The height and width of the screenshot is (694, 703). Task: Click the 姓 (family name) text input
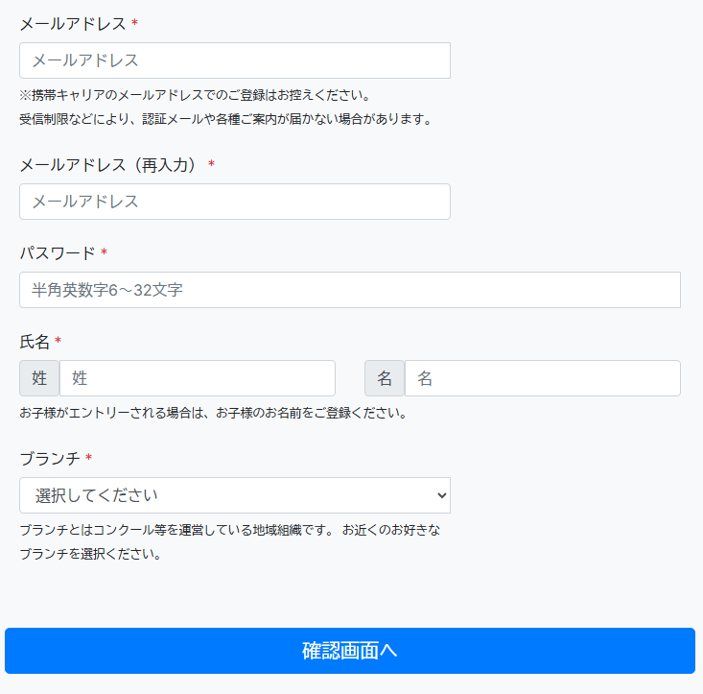pos(198,378)
